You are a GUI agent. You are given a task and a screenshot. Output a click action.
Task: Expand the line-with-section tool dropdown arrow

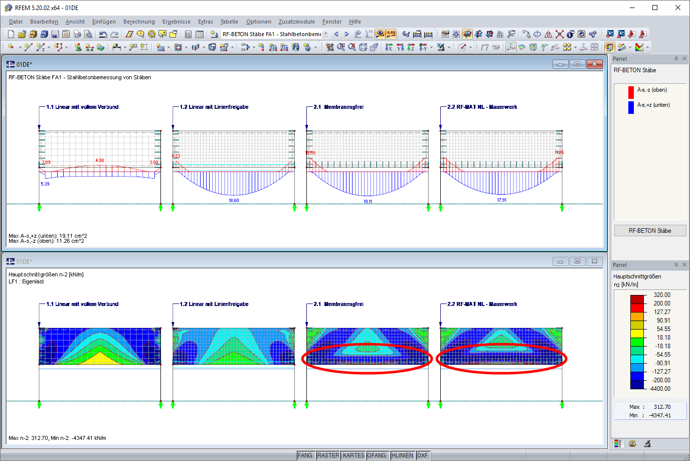(49, 48)
